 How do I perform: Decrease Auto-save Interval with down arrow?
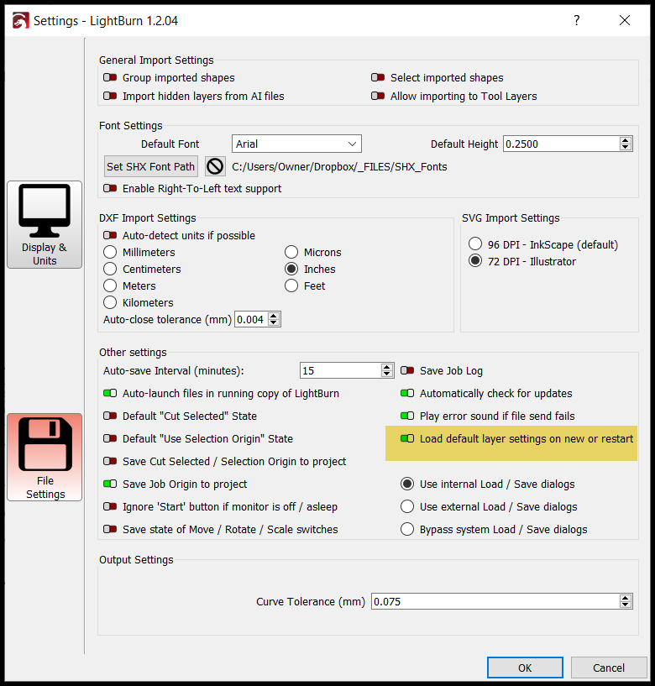[x=387, y=374]
